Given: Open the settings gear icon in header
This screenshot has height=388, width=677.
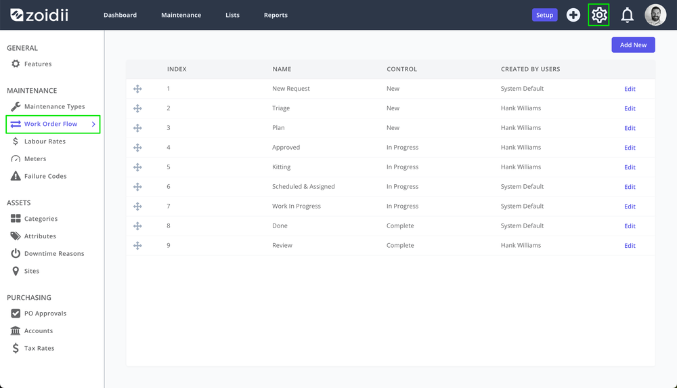Looking at the screenshot, I should [599, 15].
